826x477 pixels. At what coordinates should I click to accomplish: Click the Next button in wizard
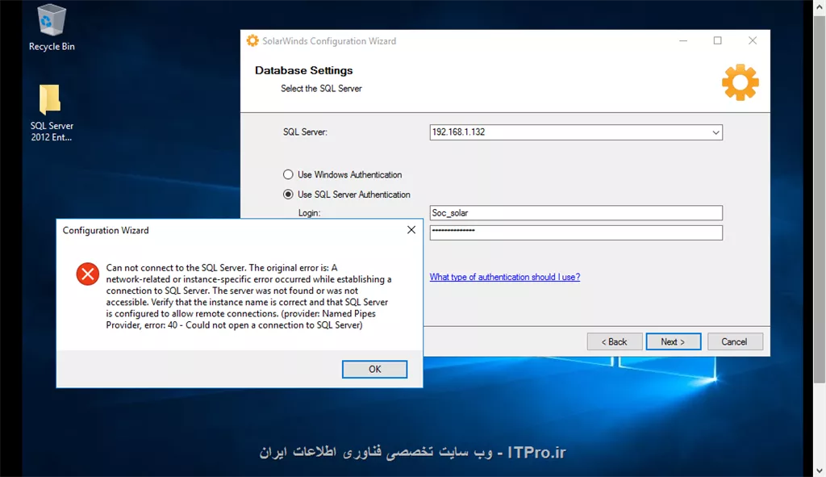674,341
